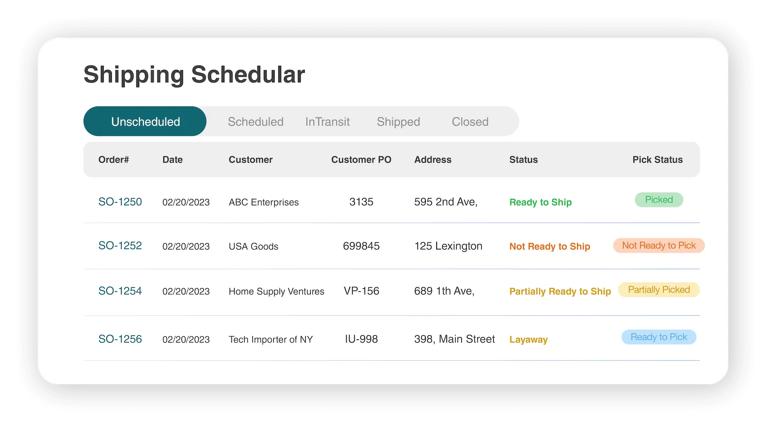Viewport: 772px width, 428px height.
Task: View the Closed tab
Action: click(470, 121)
